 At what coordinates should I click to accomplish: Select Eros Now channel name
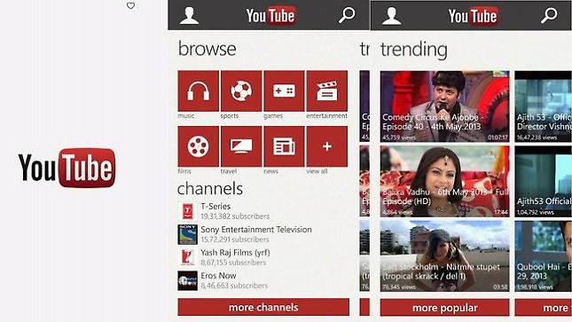point(218,276)
